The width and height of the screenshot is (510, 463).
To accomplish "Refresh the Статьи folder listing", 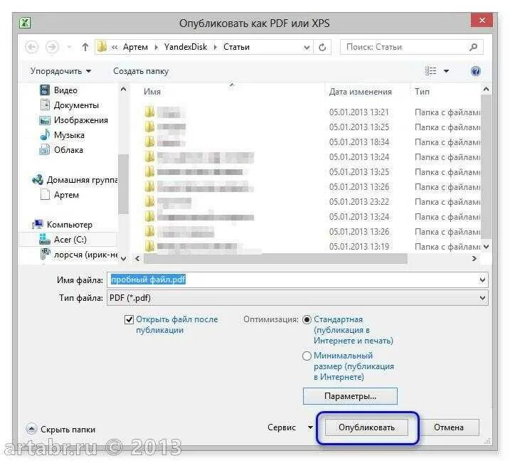I will 322,48.
